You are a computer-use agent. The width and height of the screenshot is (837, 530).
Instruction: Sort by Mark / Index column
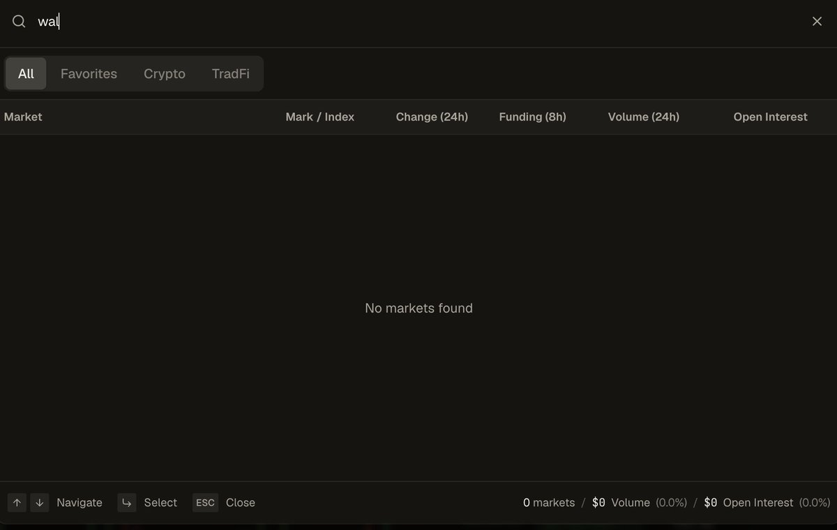coord(320,117)
